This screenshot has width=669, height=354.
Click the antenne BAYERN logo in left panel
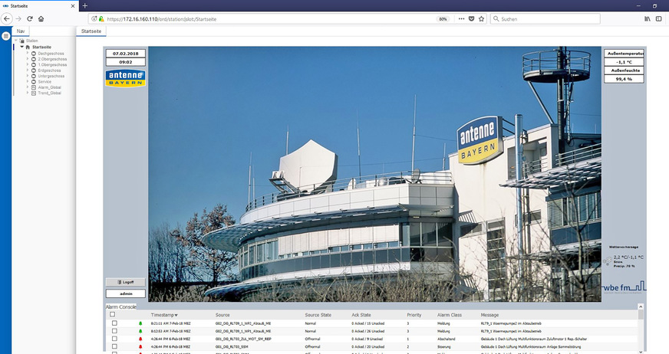click(x=126, y=78)
